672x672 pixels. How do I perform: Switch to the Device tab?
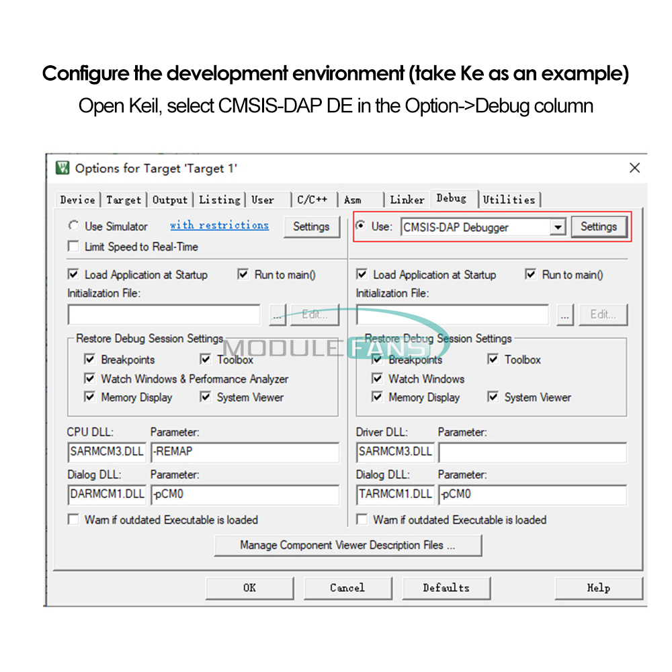pyautogui.click(x=77, y=200)
